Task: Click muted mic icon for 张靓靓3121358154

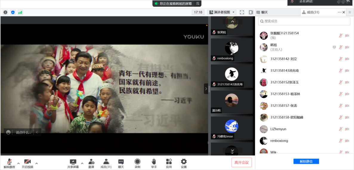Action: click(x=341, y=35)
